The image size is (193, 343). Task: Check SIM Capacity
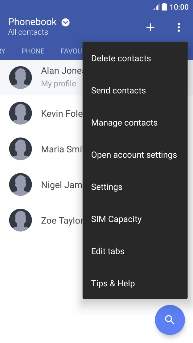tap(116, 219)
